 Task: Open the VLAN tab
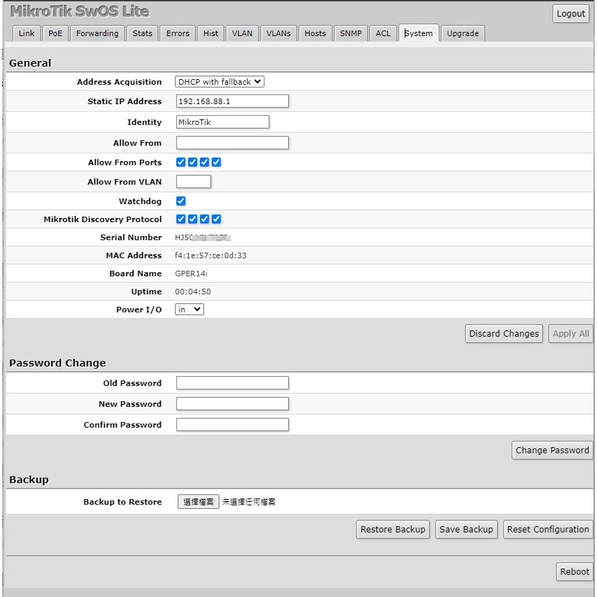(242, 33)
